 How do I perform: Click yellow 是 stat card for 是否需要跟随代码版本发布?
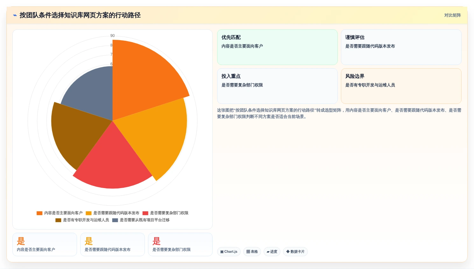tap(112, 244)
